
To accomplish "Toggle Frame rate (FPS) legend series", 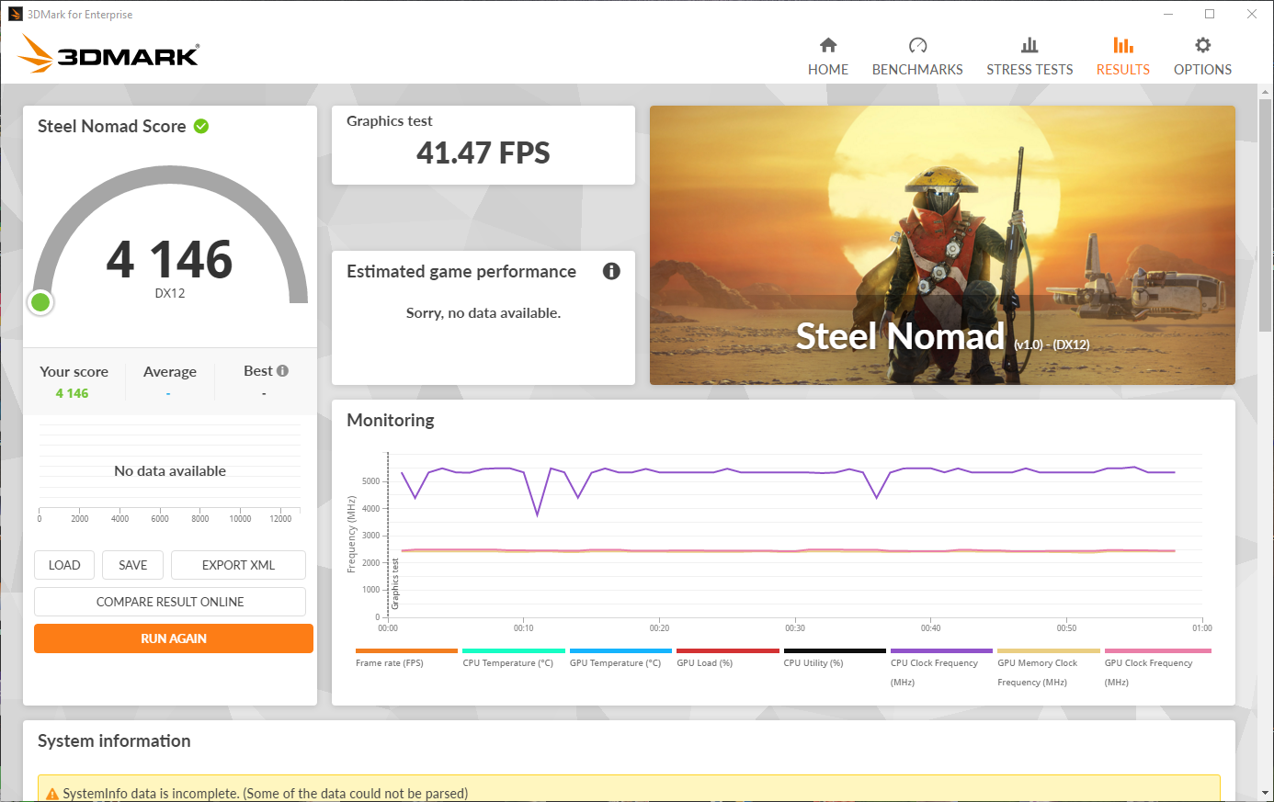I will tap(406, 658).
